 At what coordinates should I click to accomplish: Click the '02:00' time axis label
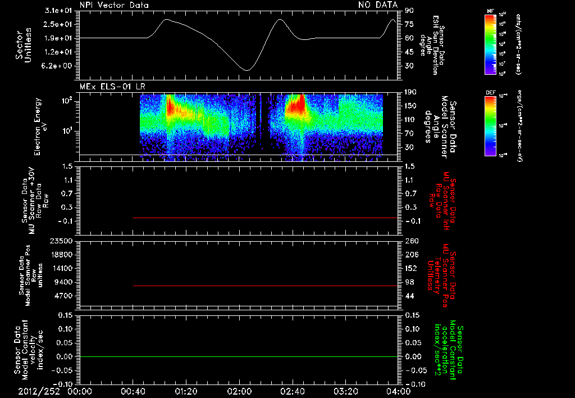point(239,391)
